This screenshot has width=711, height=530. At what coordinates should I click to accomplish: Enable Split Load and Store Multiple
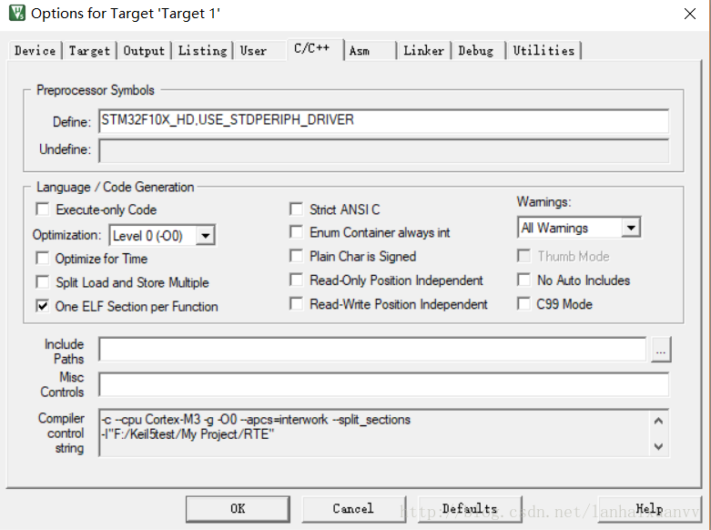tap(43, 282)
